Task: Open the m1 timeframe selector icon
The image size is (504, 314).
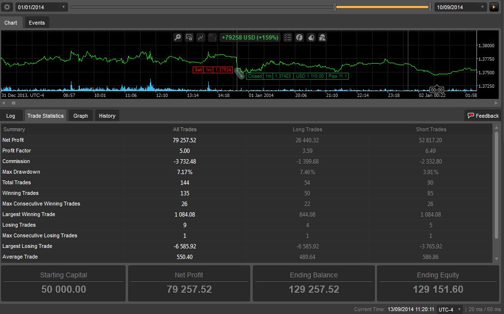Action: [212, 38]
